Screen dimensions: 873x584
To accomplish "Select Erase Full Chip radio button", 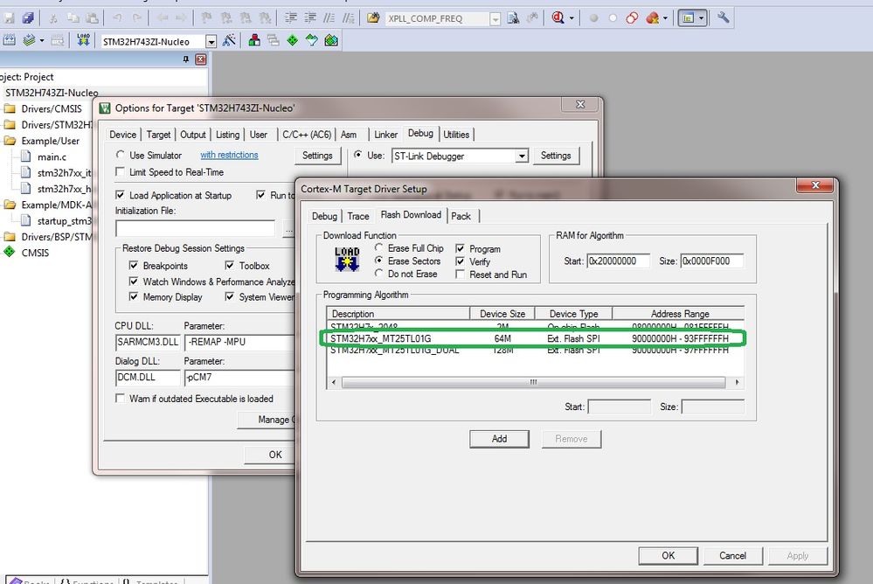I will [x=379, y=247].
